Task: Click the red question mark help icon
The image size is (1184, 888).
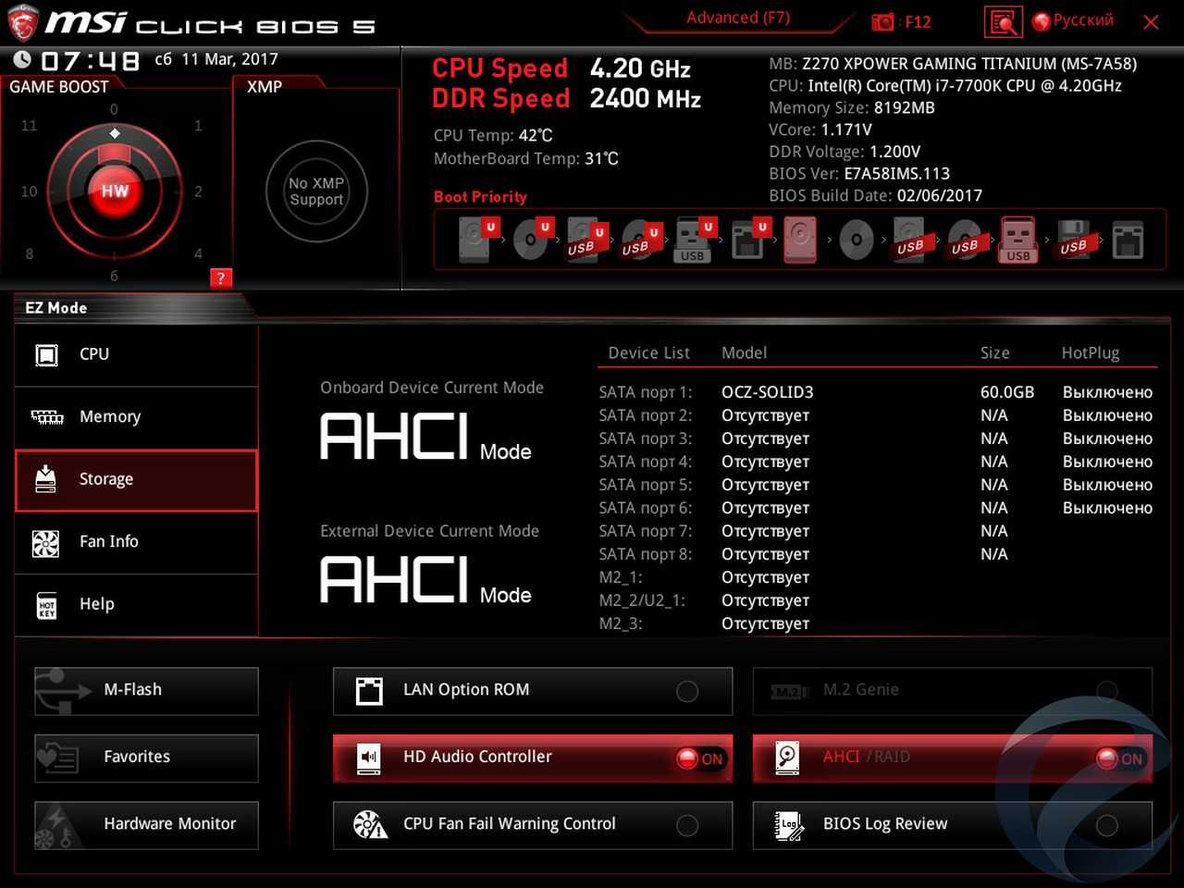Action: coord(220,277)
